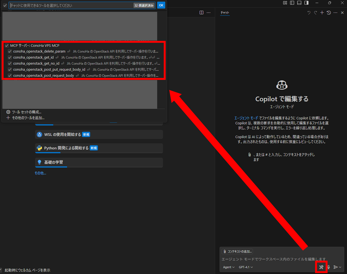Start voice input with microphone icon
This screenshot has height=274, width=347.
click(x=328, y=267)
